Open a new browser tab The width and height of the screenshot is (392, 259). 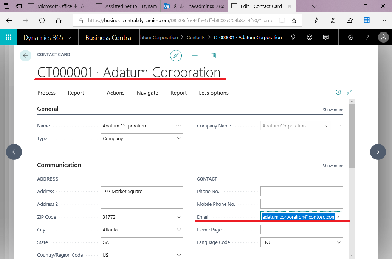tap(302, 6)
